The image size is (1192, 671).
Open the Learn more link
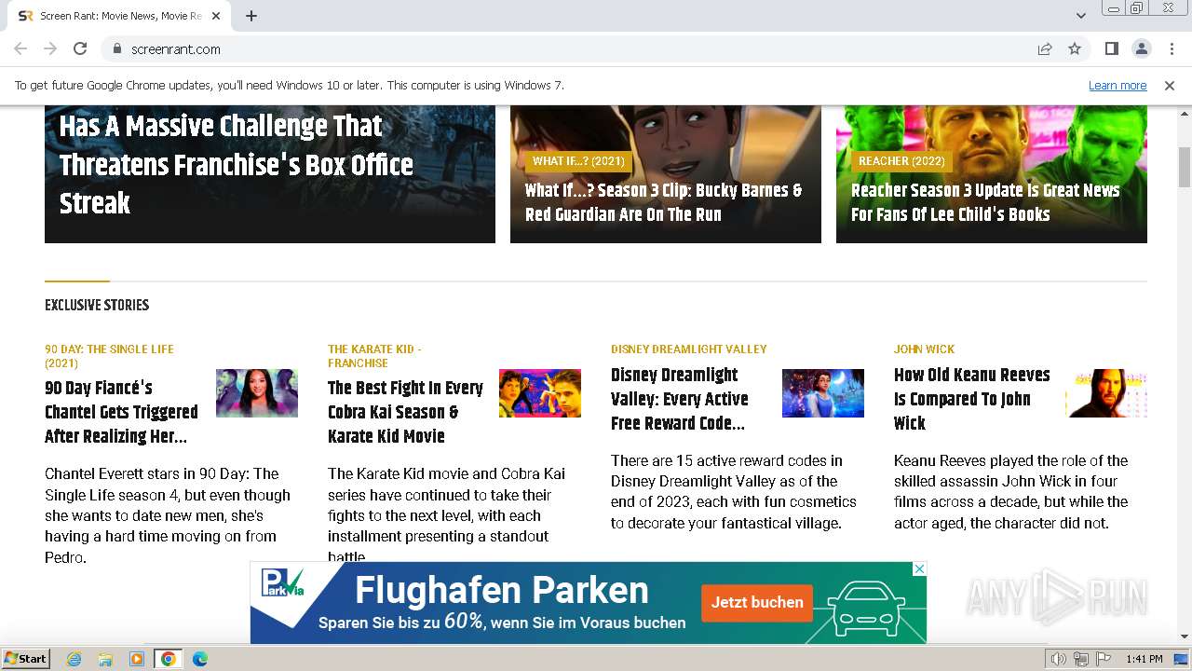(x=1117, y=85)
